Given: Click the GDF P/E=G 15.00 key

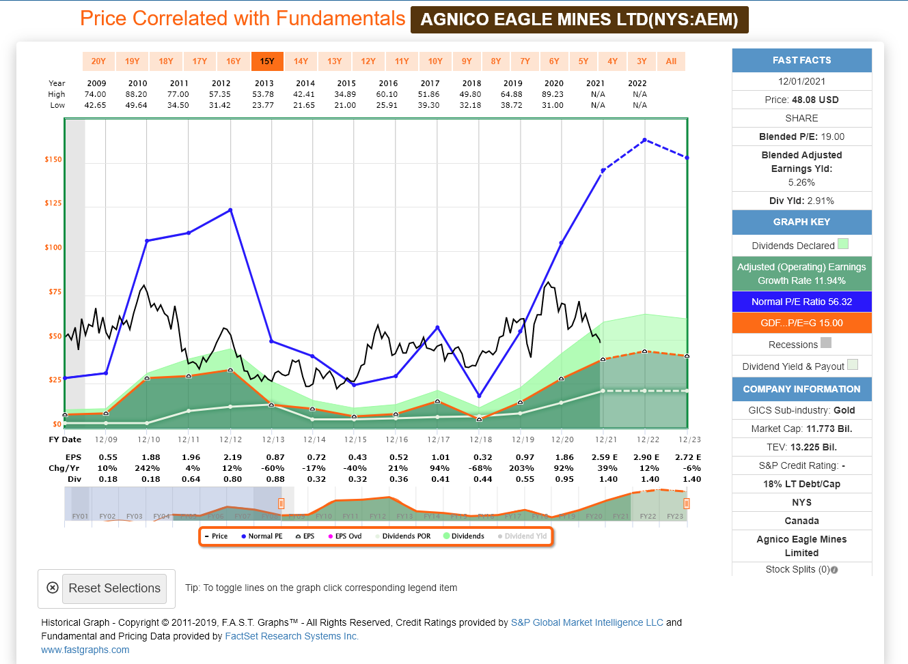Looking at the screenshot, I should pos(802,323).
